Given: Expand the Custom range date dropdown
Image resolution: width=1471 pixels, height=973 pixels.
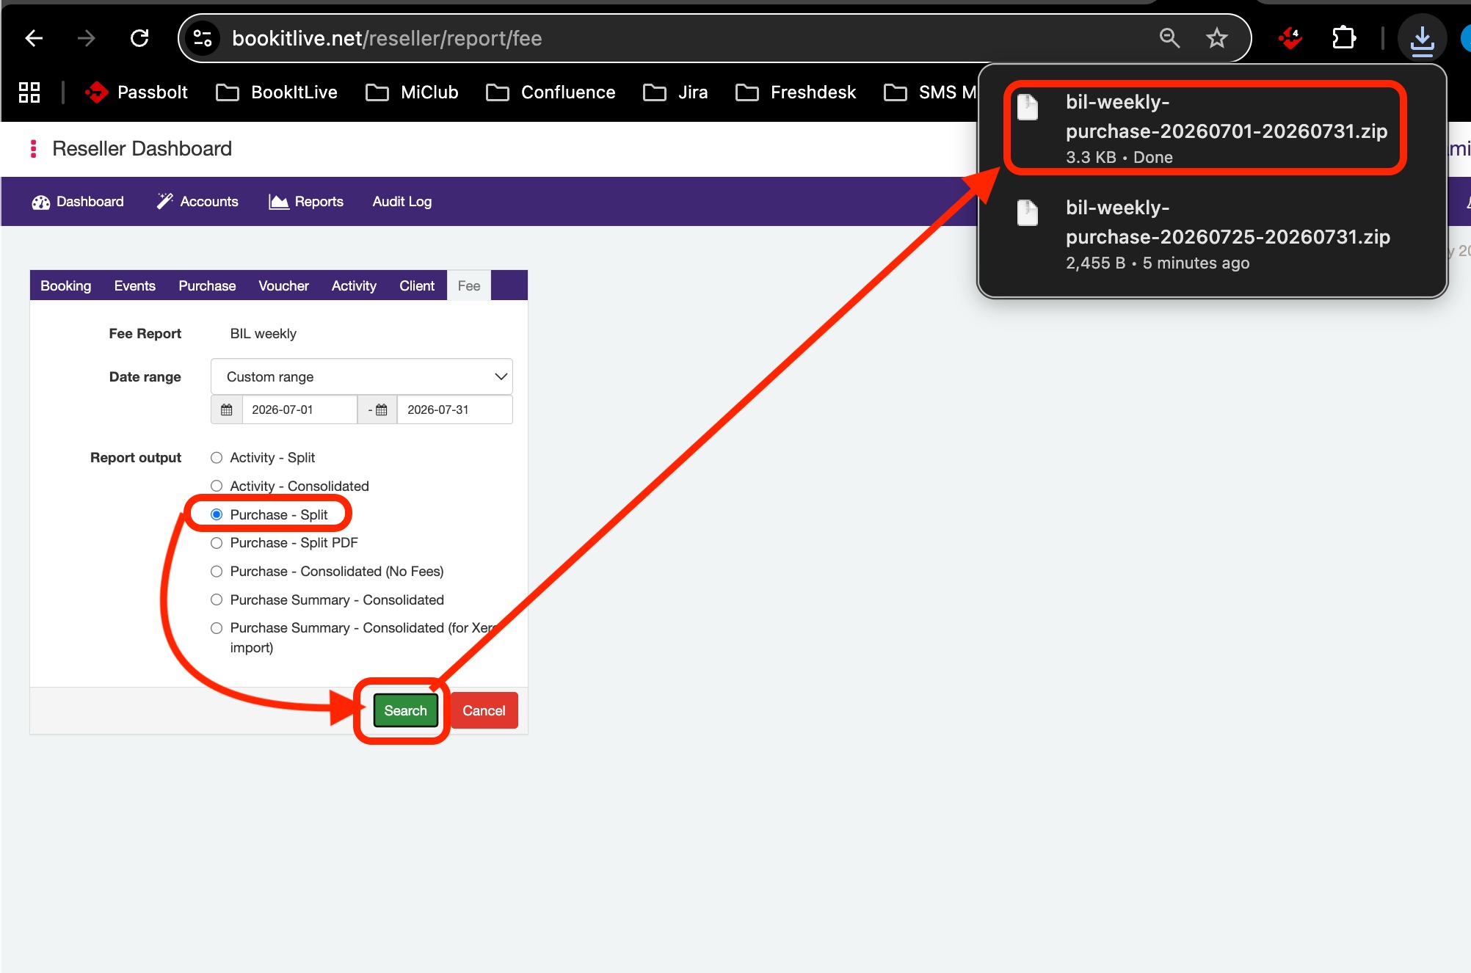Looking at the screenshot, I should (x=361, y=376).
